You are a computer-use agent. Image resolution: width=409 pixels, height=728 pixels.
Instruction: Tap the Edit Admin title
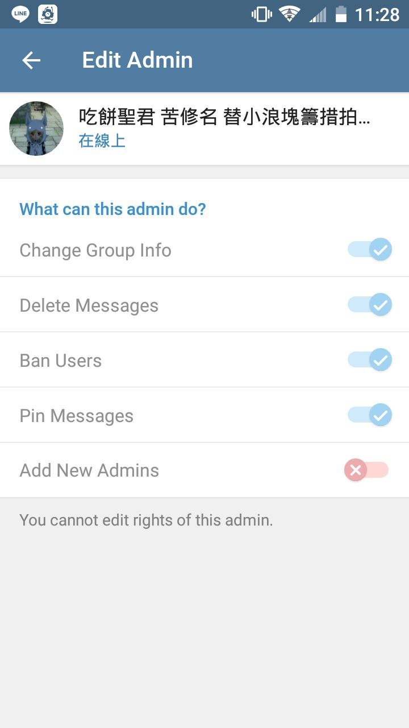coord(137,60)
